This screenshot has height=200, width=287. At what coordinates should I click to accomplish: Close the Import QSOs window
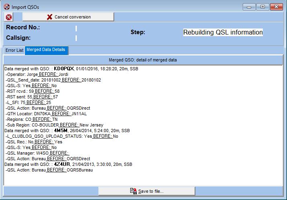(276, 7)
